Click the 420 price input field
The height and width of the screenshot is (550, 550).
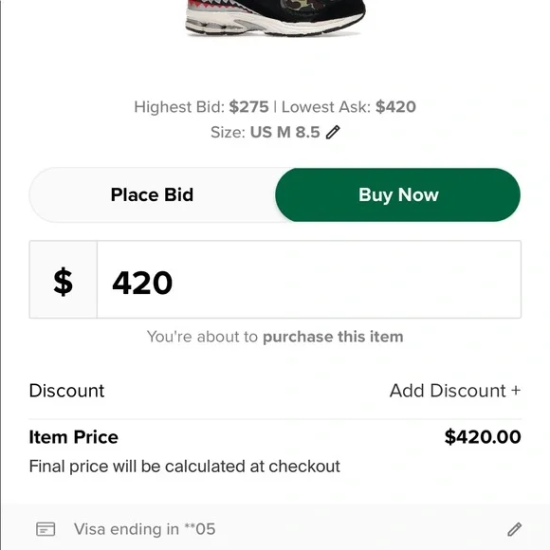(x=309, y=280)
